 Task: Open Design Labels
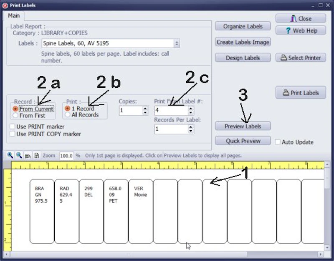coord(243,58)
